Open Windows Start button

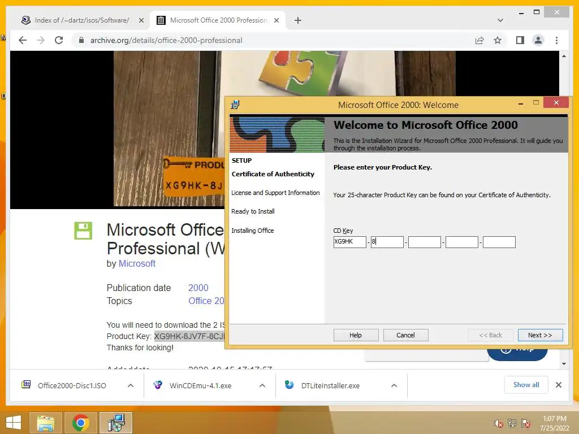[x=14, y=423]
